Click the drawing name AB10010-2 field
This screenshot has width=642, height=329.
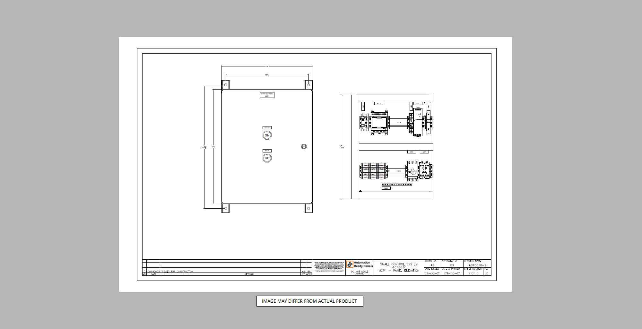[477, 265]
